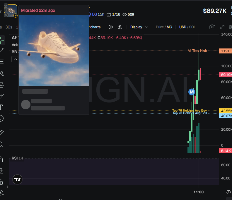
Task: Open the candlestick chart type selector
Action: click(110, 27)
